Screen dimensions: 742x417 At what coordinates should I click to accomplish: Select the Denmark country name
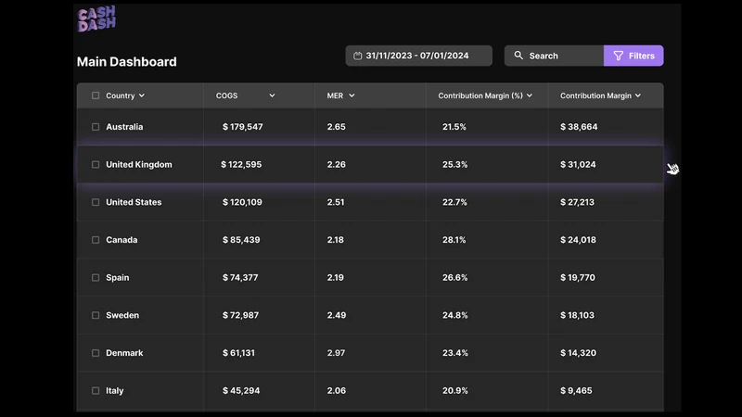[124, 353]
